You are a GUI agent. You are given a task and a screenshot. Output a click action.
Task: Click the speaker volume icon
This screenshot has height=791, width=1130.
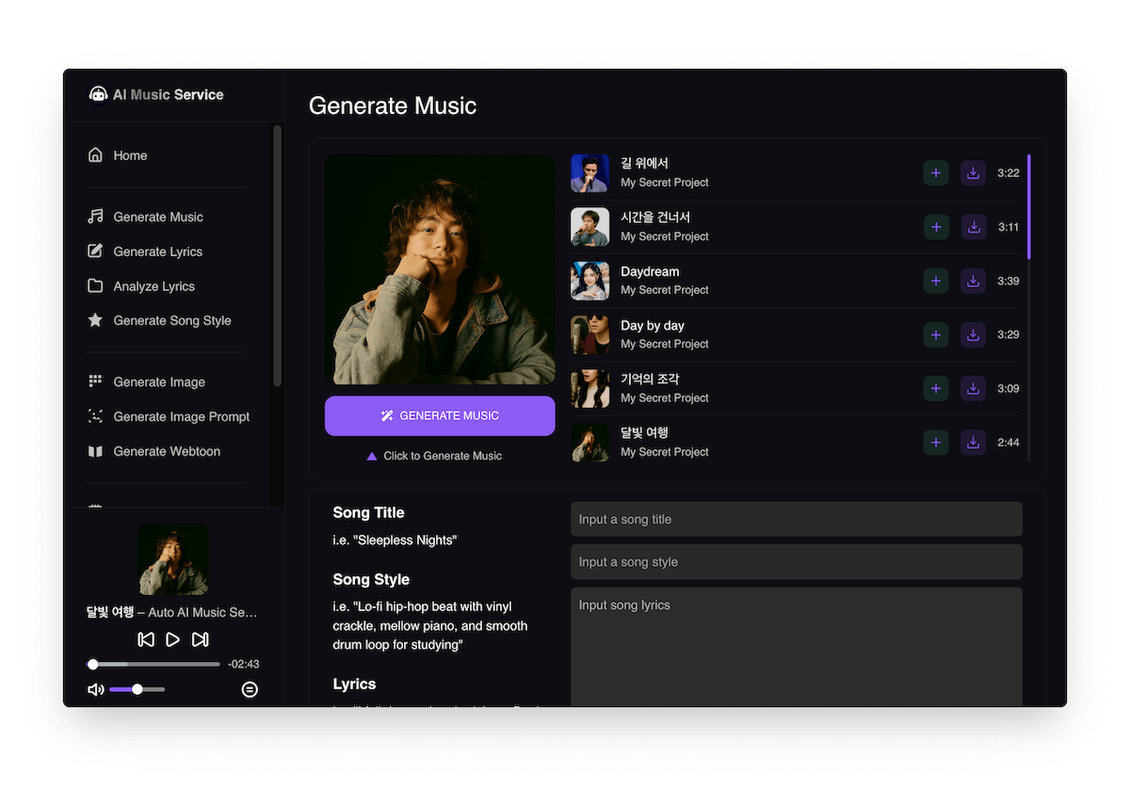click(x=95, y=689)
